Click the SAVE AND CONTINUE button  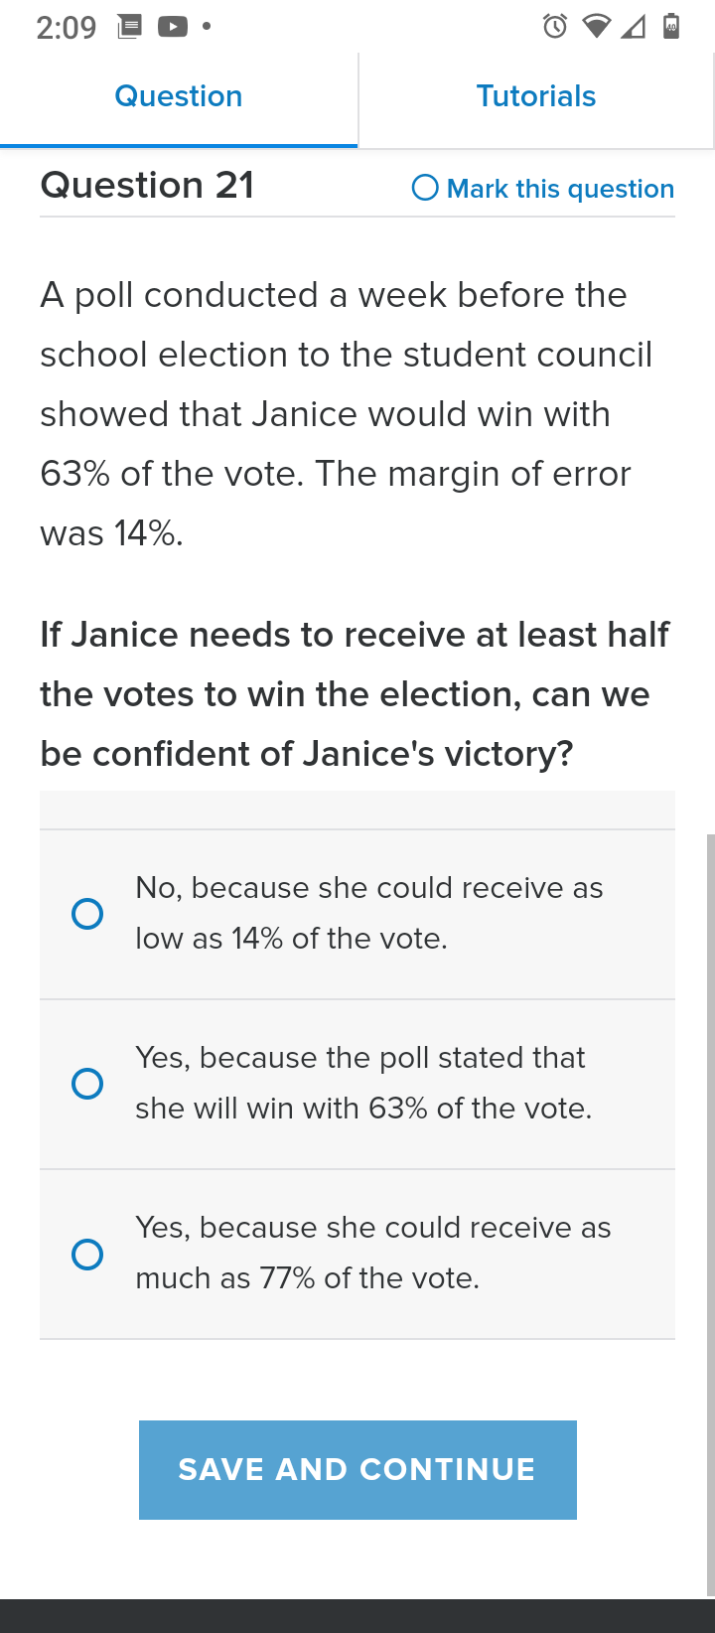[357, 1469]
